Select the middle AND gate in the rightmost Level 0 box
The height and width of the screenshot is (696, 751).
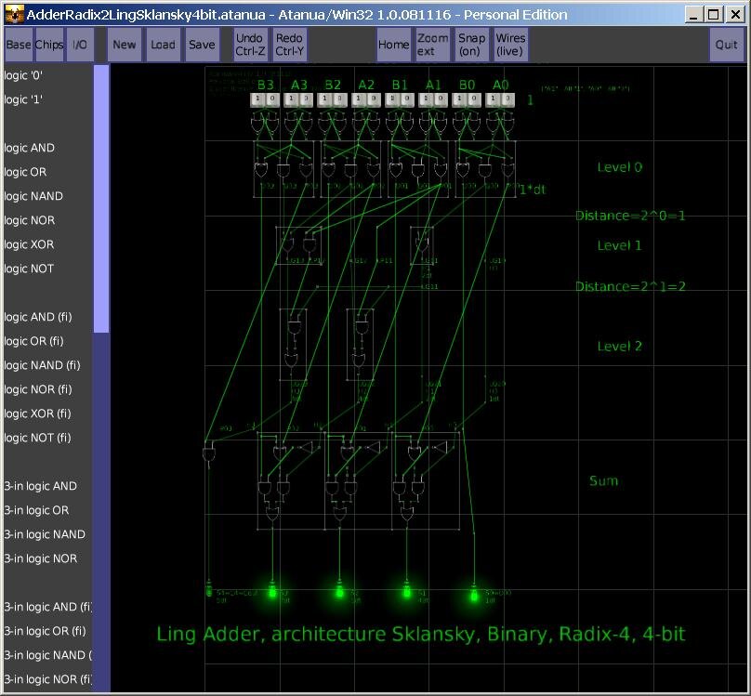pos(484,170)
